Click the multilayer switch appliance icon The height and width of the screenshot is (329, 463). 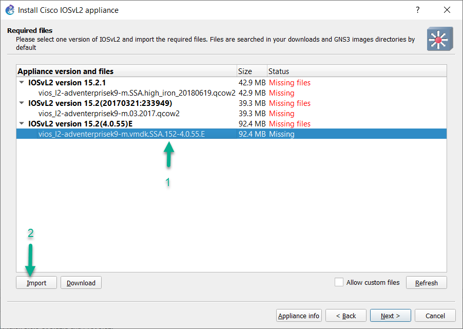[x=440, y=39]
